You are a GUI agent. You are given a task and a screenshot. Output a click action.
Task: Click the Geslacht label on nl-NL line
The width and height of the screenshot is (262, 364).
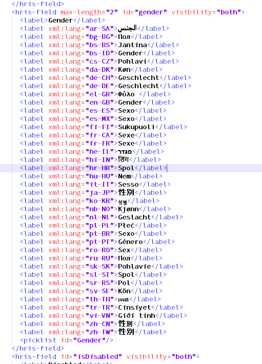coord(134,217)
